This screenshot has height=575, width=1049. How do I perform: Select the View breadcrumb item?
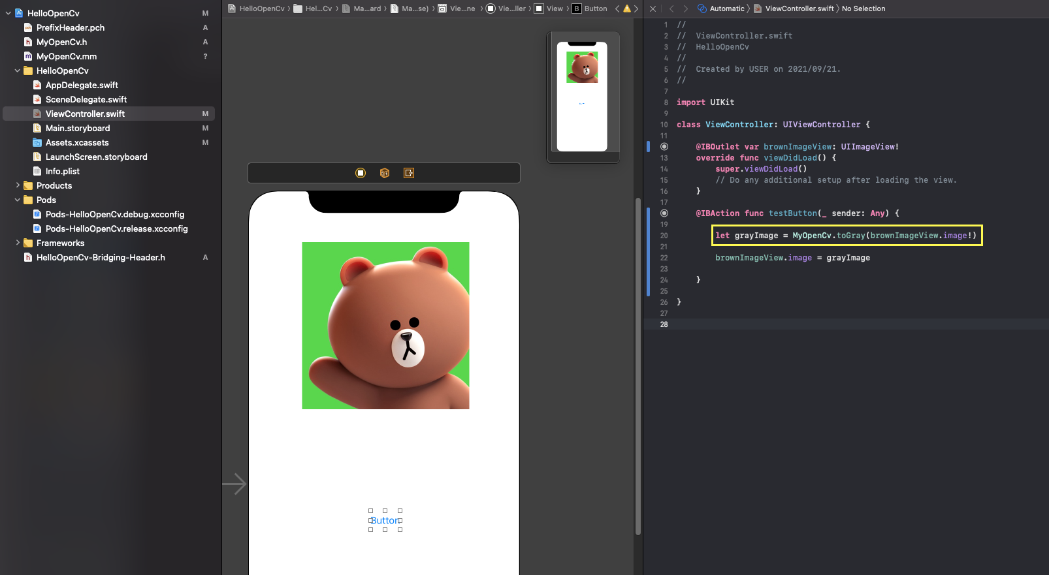coord(549,8)
